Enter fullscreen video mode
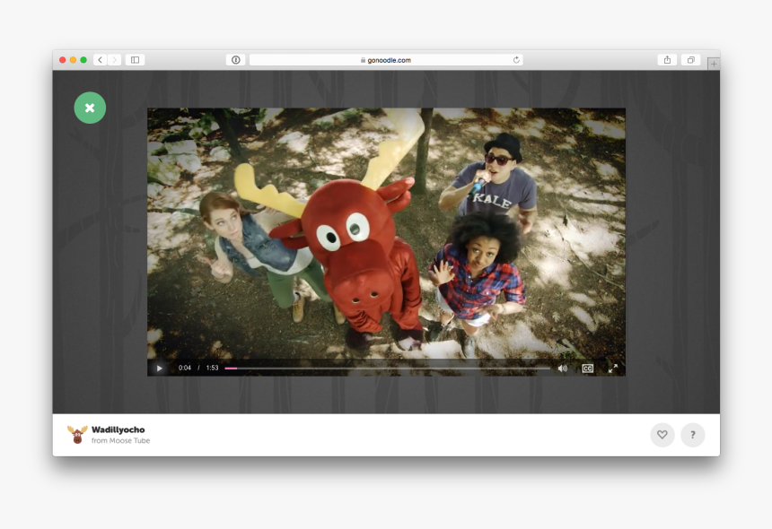The width and height of the screenshot is (772, 529). click(612, 369)
